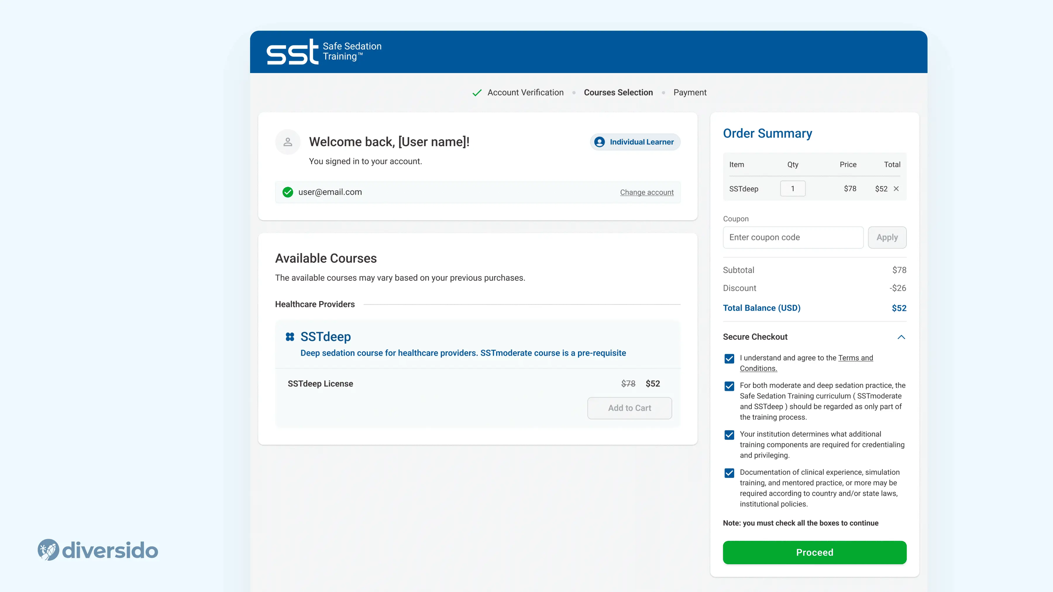Select the Payment step
This screenshot has height=592, width=1053.
click(x=690, y=92)
